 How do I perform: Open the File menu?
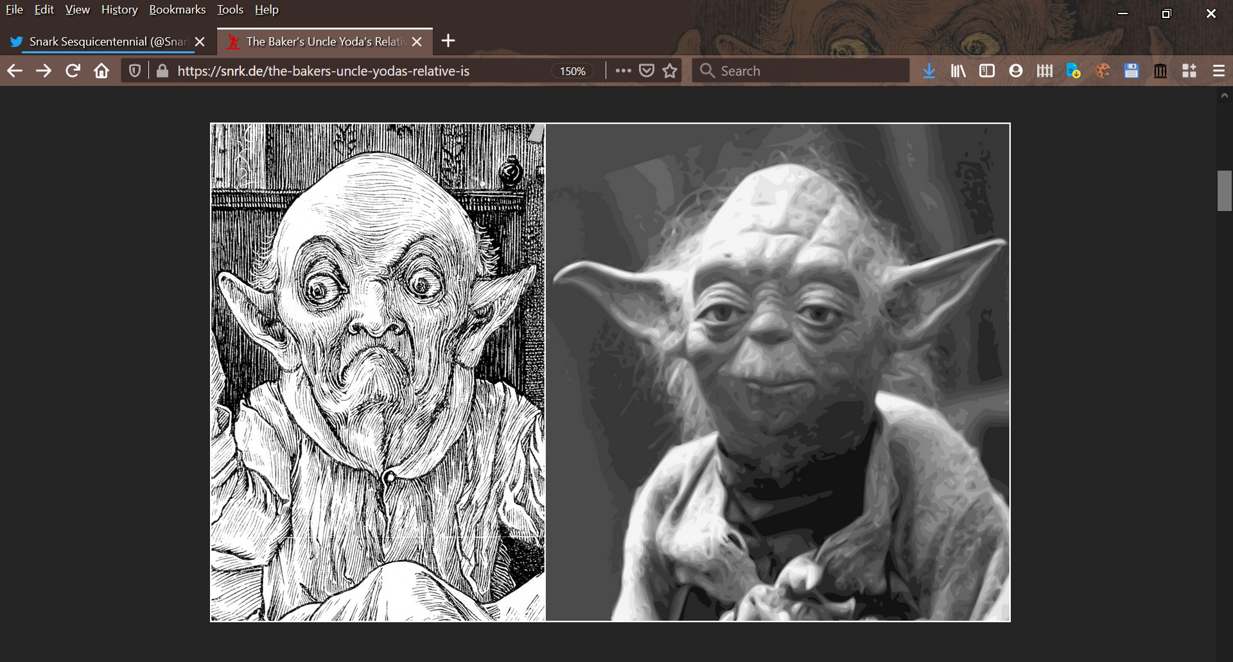tap(14, 10)
